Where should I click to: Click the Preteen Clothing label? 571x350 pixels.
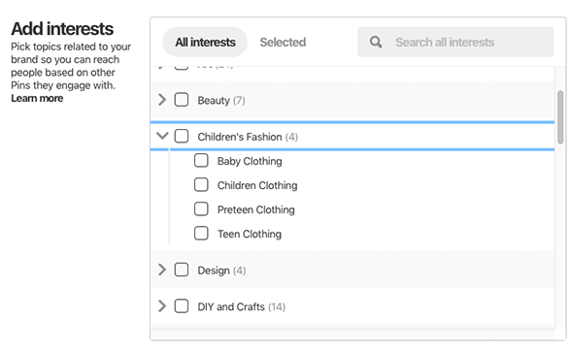point(255,209)
